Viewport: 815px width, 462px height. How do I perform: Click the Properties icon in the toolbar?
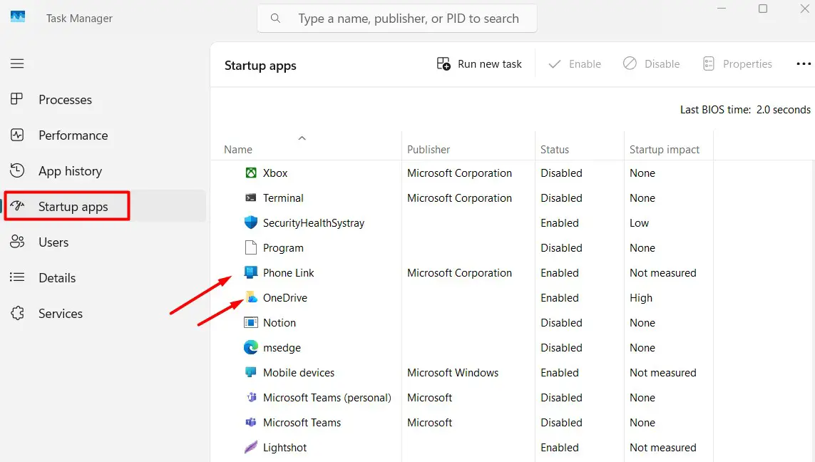tap(708, 63)
